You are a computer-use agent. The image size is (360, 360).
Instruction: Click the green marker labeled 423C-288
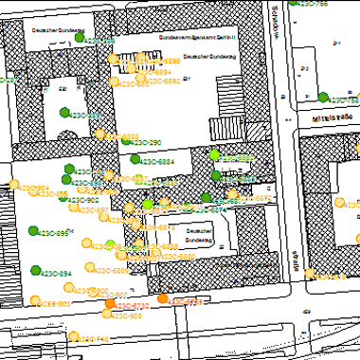pos(80,38)
